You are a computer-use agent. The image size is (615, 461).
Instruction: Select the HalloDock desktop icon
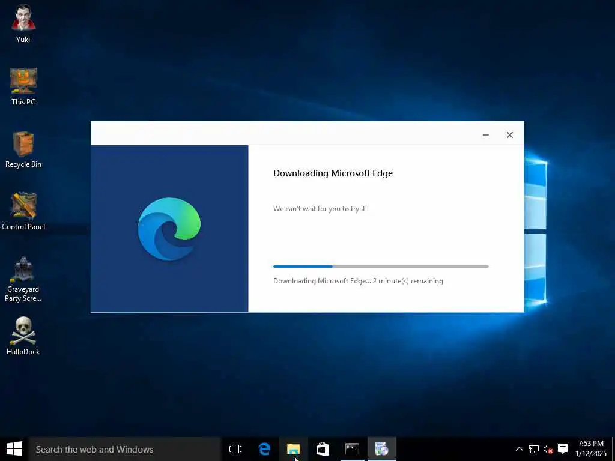pyautogui.click(x=23, y=336)
